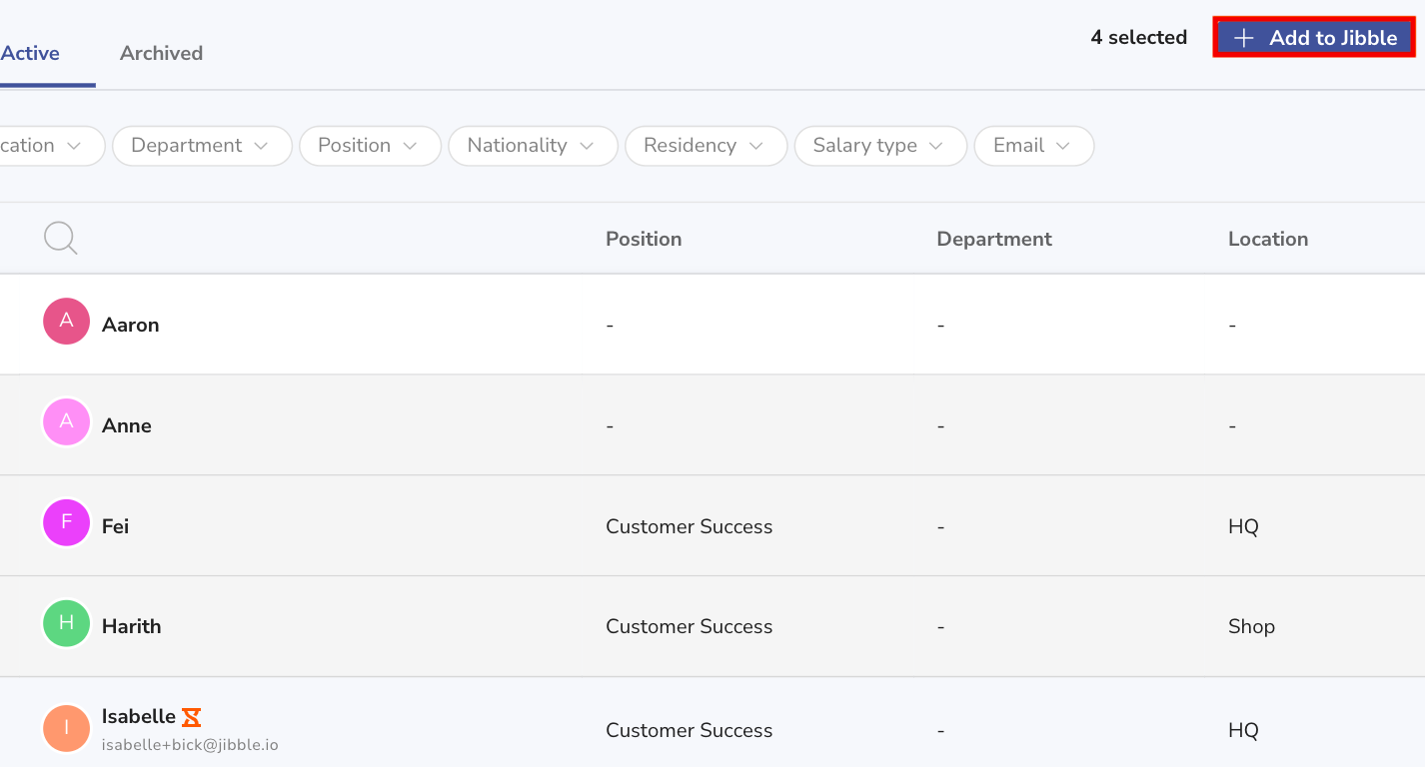Click the name Isabelle
The width and height of the screenshot is (1425, 767).
tap(139, 716)
